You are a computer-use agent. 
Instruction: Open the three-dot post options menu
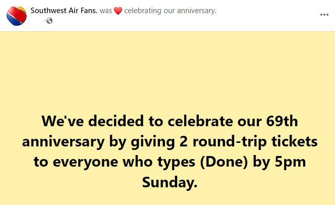(x=324, y=15)
